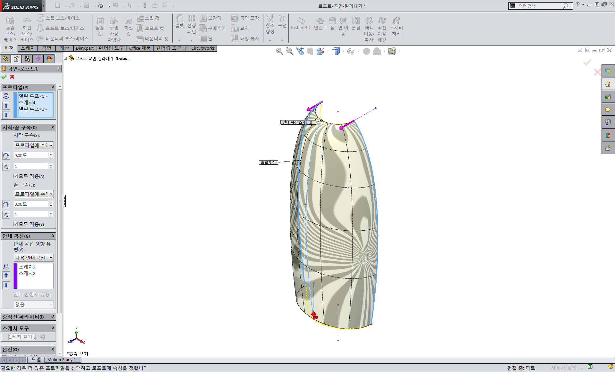Select 스케치4 in the profile list
Image resolution: width=615 pixels, height=372 pixels.
(27, 103)
